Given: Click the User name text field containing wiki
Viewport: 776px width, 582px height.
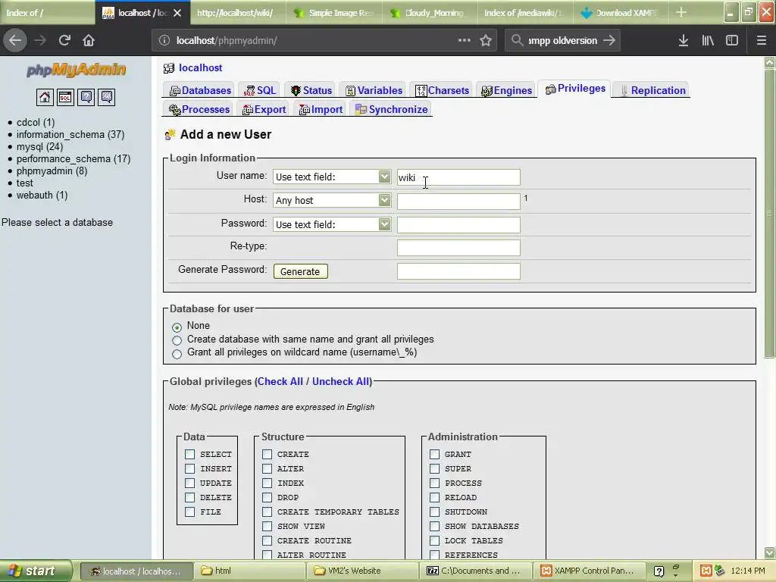Looking at the screenshot, I should coord(458,177).
